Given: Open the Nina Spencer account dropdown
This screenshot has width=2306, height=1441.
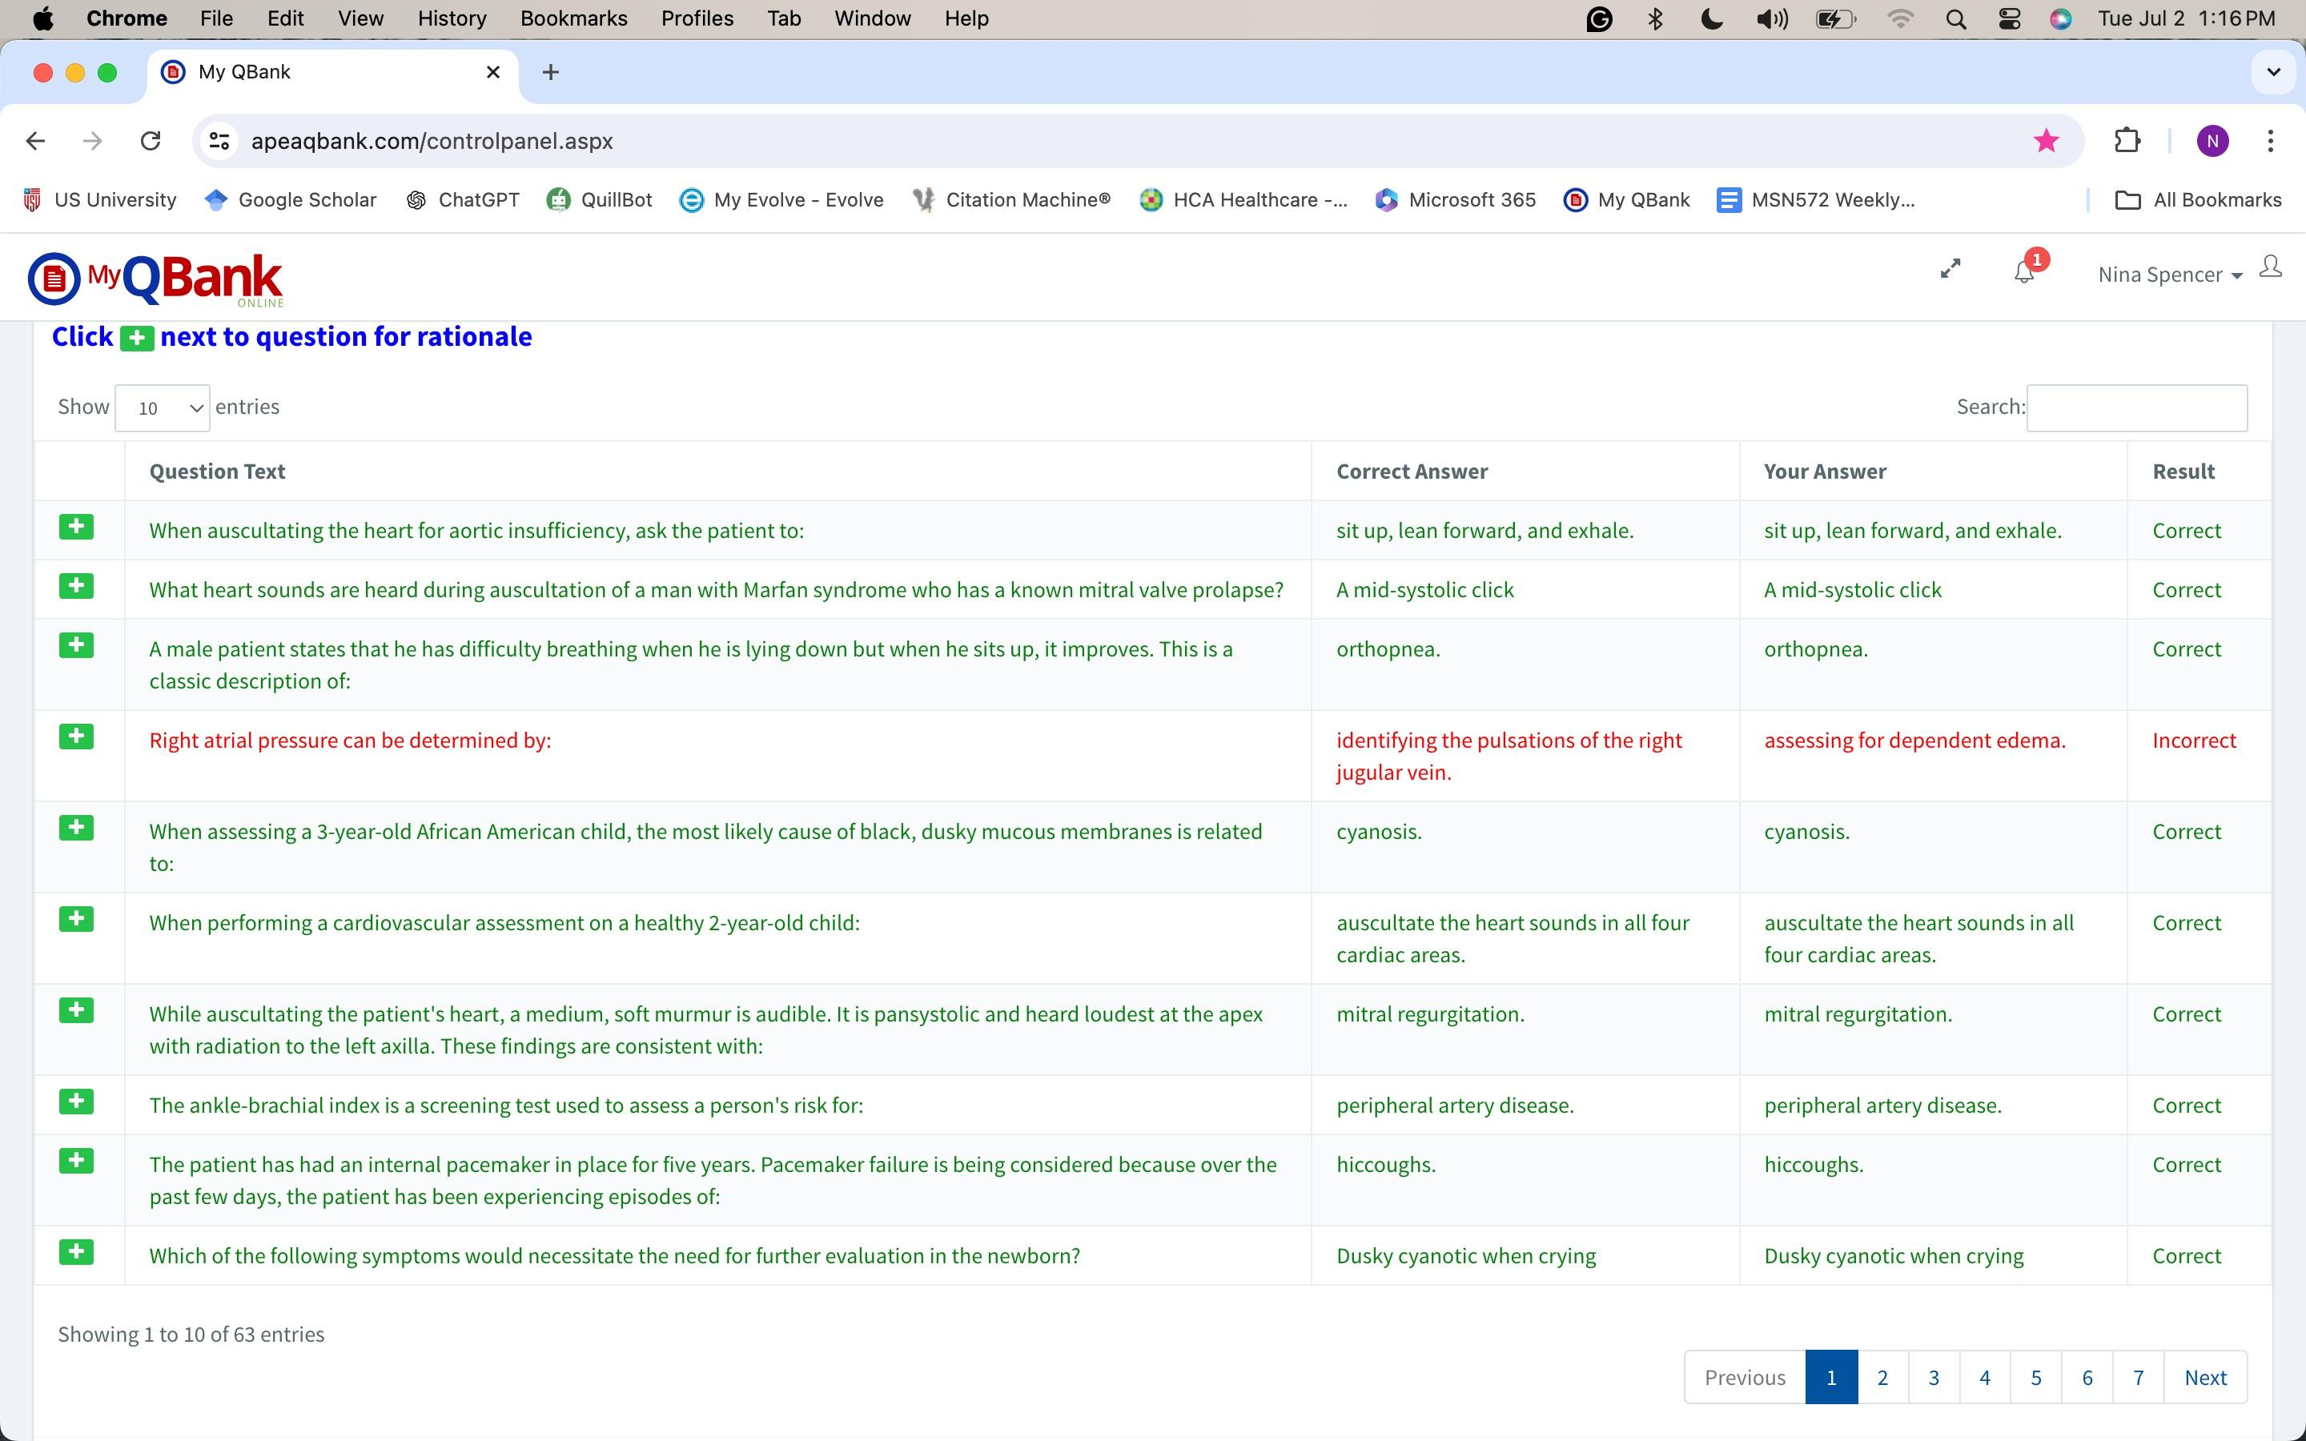Looking at the screenshot, I should 2169,275.
